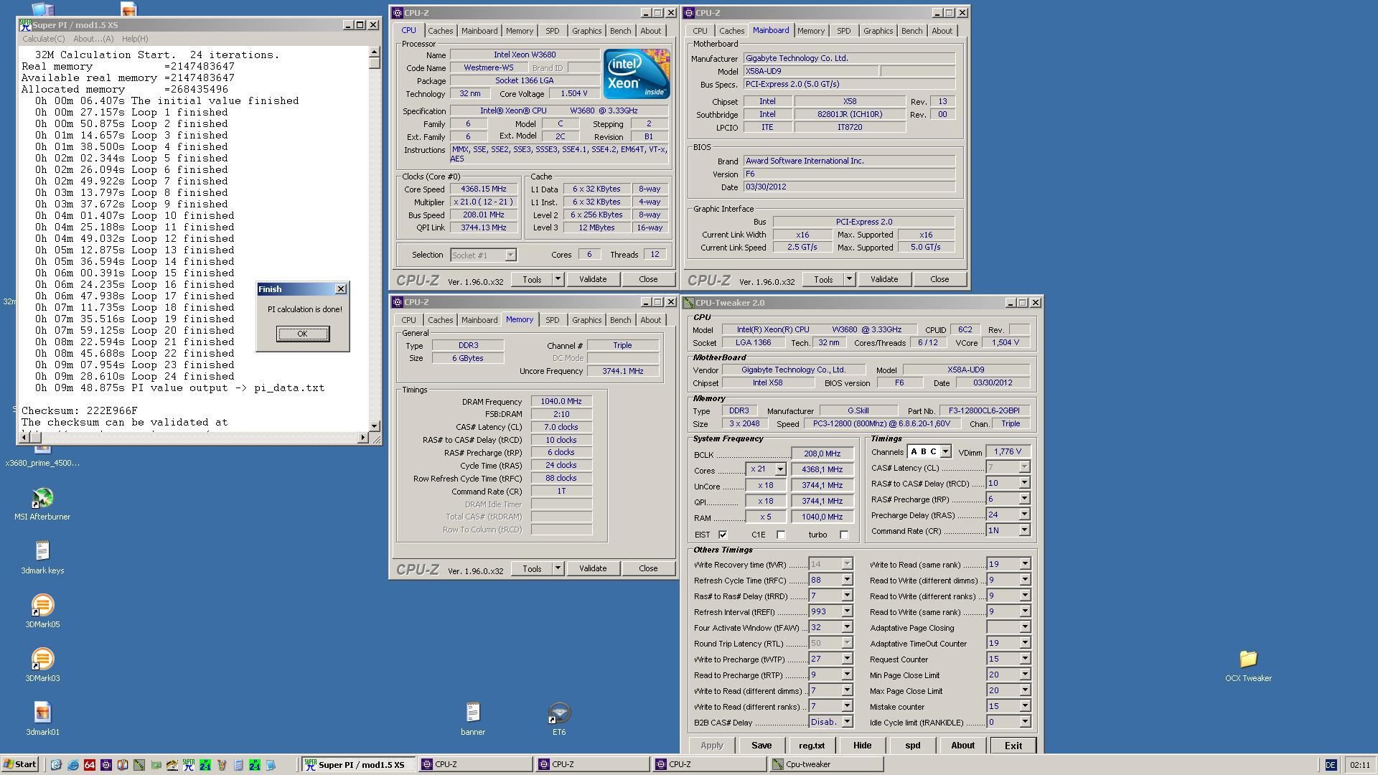1378x775 pixels.
Task: Click the Super PI horizontal scrollbar right arrow
Action: (362, 438)
